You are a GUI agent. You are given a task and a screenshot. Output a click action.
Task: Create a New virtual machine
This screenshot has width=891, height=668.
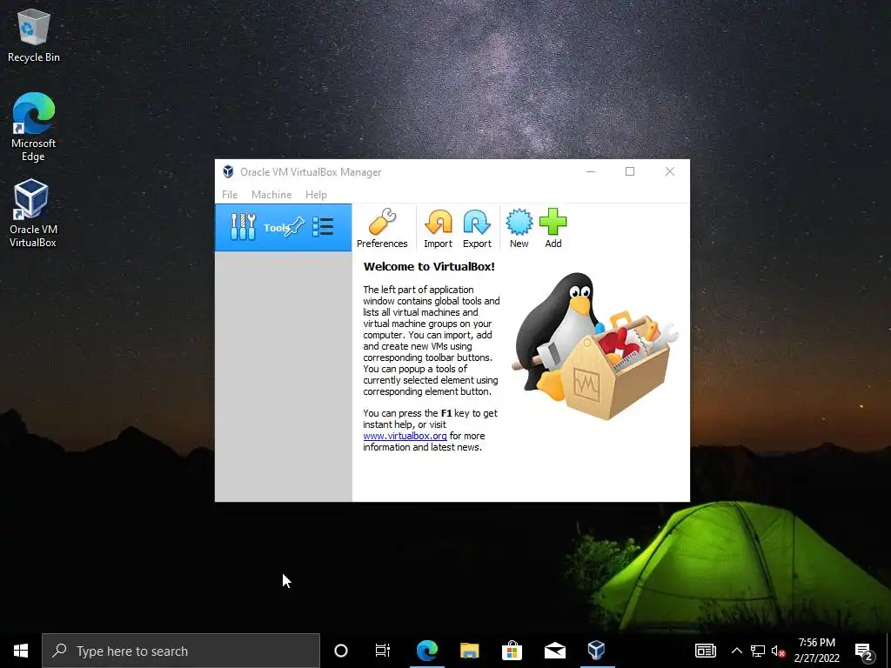click(x=519, y=229)
